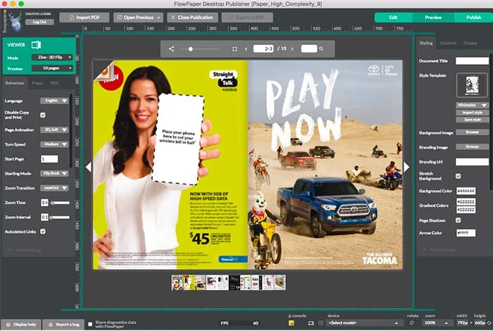Switch to the Controls tab

(448, 43)
